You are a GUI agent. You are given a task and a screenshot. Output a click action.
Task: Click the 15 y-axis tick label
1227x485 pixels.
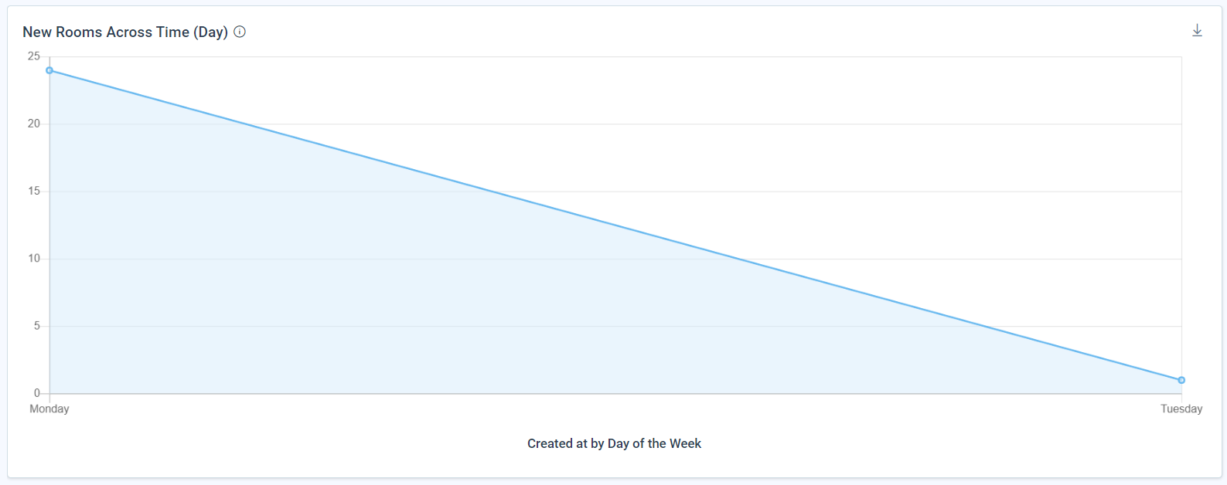[x=34, y=191]
